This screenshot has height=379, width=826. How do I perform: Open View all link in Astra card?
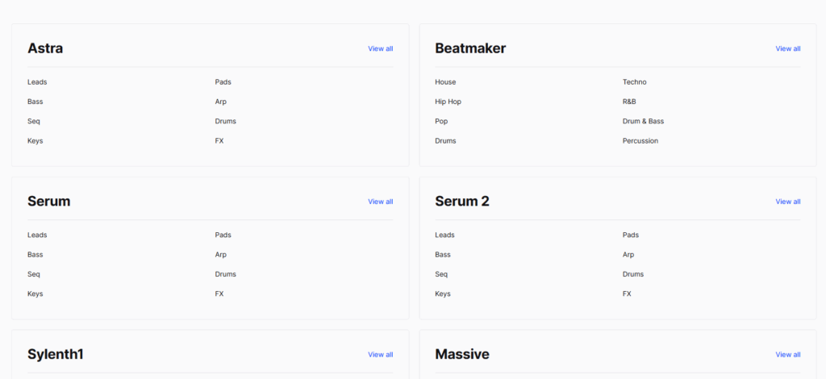coord(381,48)
